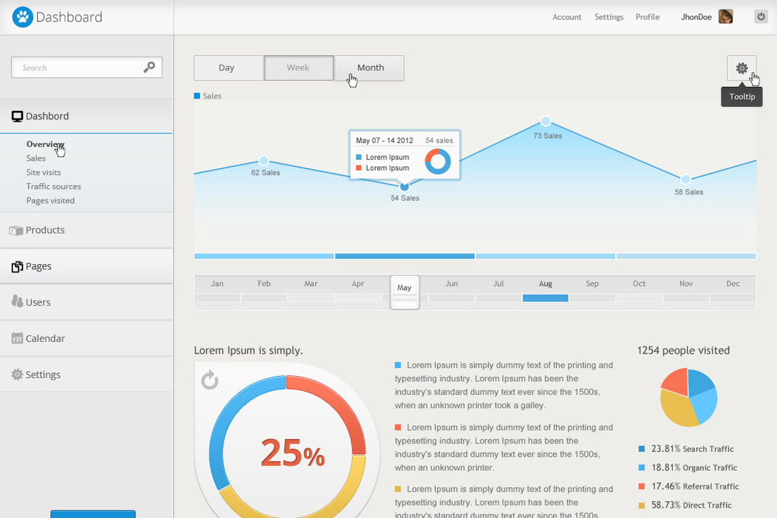Select Jun on the month timeline

[451, 284]
